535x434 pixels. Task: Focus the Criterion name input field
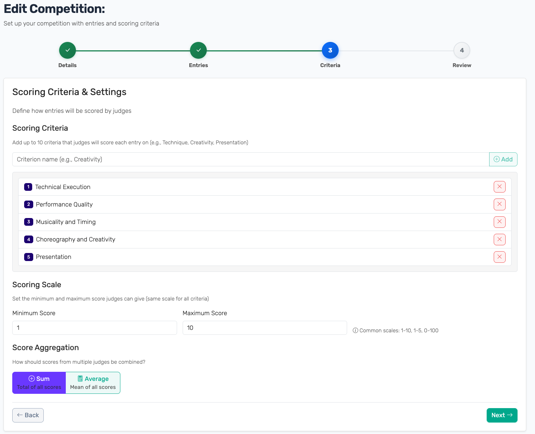point(251,159)
